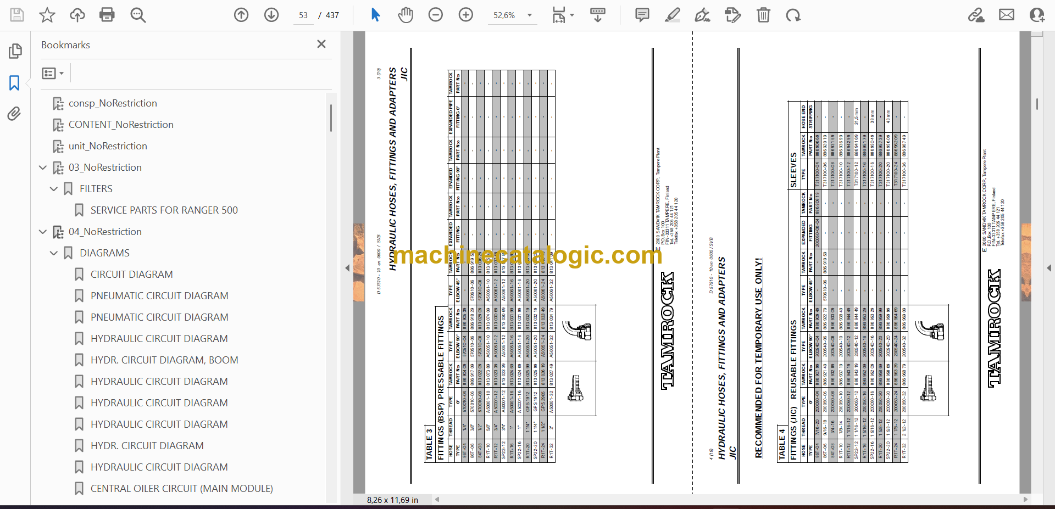Open CENTRAL OILER CIRCUIT (MAIN MODULE) bookmark

click(182, 489)
